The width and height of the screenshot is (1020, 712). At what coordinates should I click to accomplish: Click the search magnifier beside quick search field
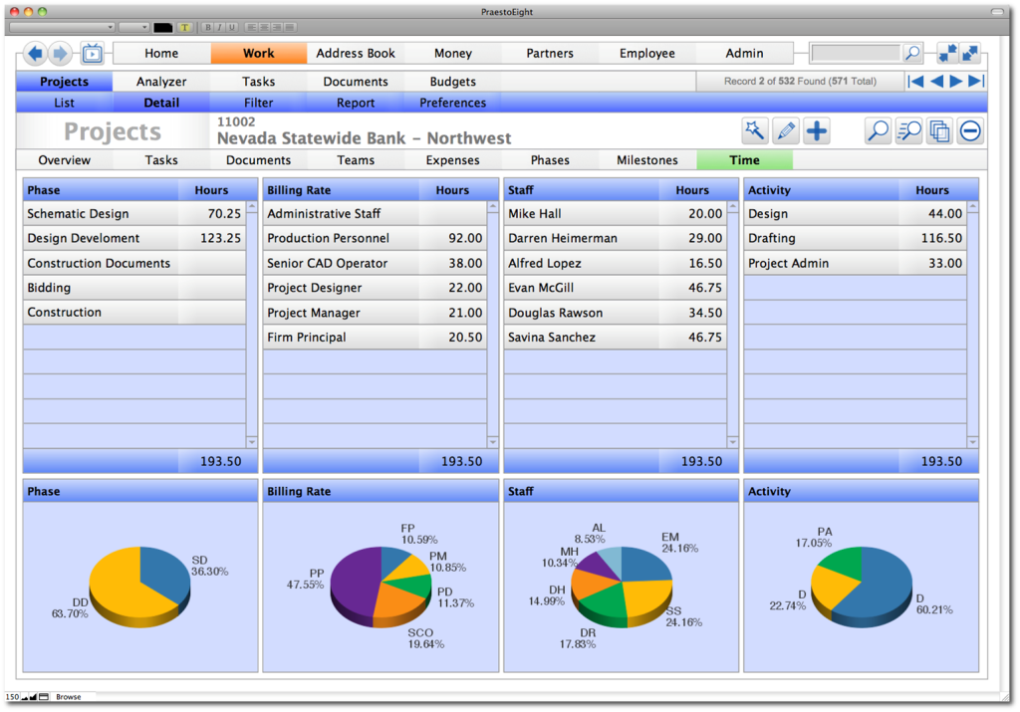(912, 54)
